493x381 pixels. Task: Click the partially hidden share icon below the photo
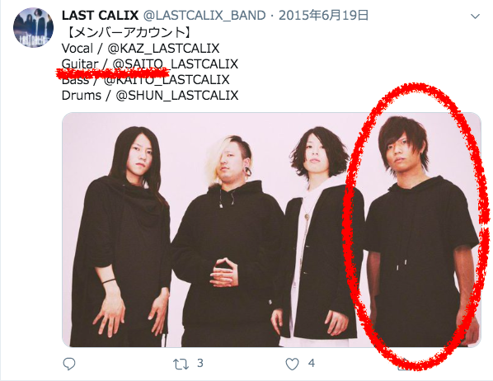403,365
